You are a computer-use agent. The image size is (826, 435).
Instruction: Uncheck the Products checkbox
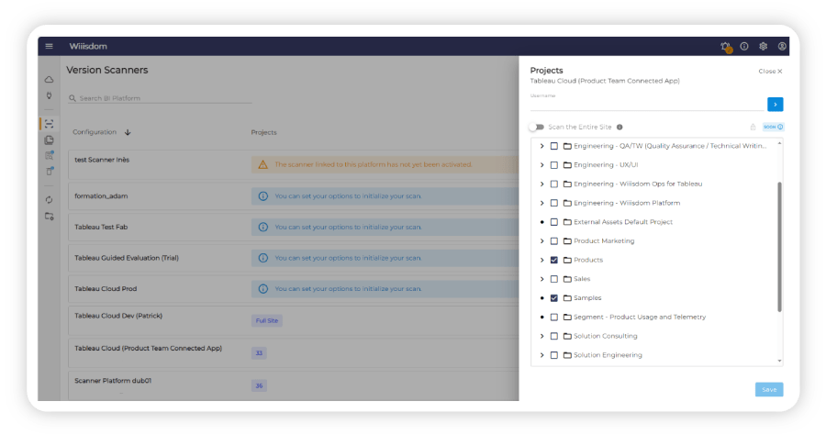pyautogui.click(x=554, y=260)
